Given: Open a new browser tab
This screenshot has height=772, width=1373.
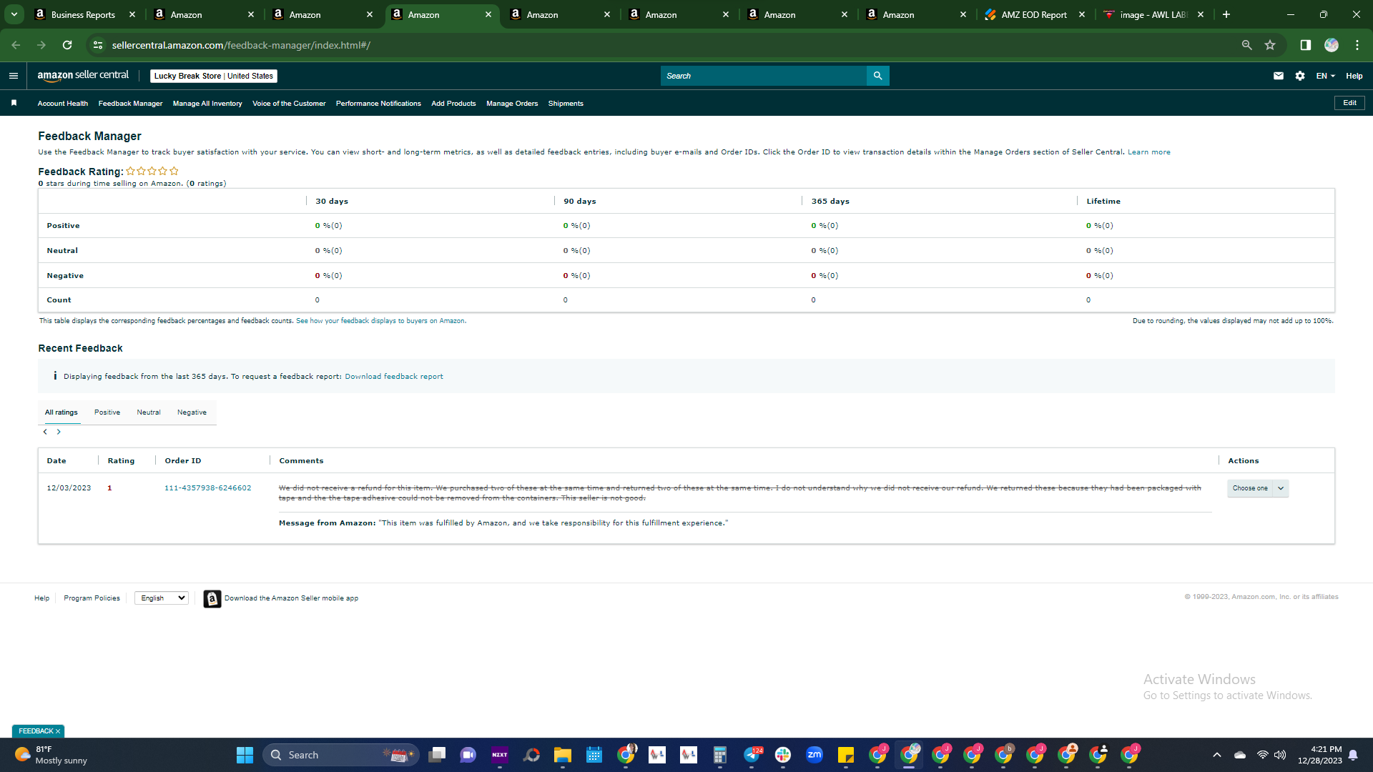Looking at the screenshot, I should click(1226, 14).
